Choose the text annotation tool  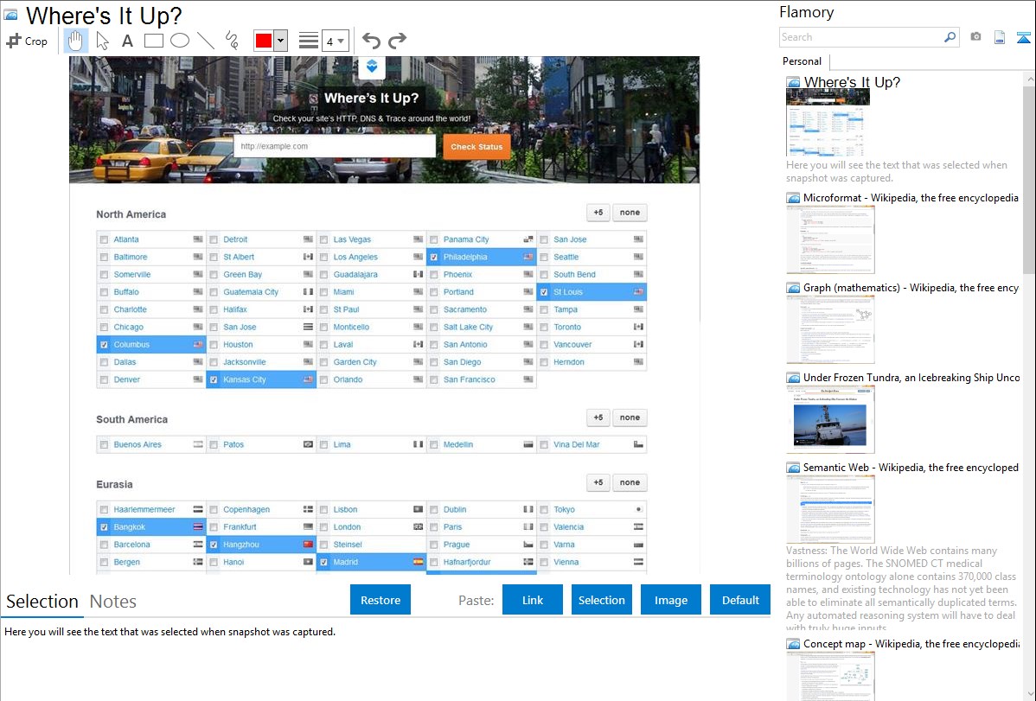pyautogui.click(x=127, y=41)
